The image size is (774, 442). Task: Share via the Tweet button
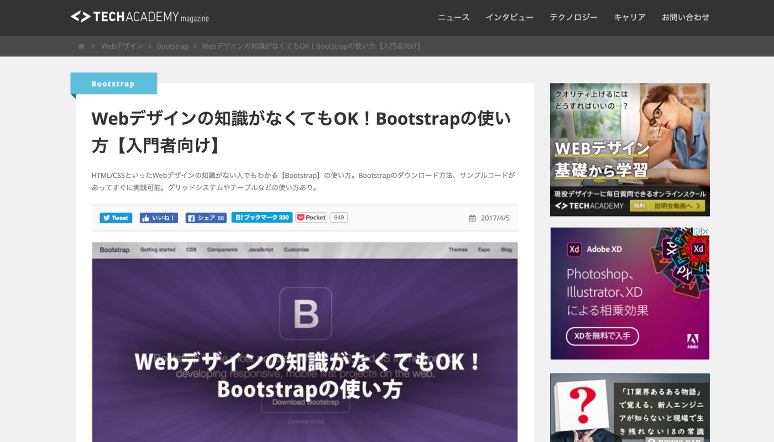pyautogui.click(x=116, y=218)
